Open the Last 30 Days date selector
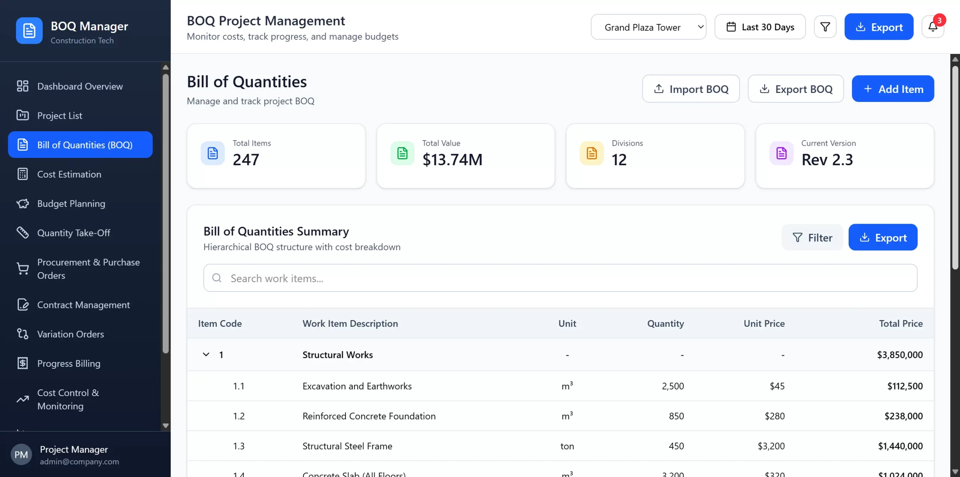Image resolution: width=960 pixels, height=477 pixels. click(760, 27)
